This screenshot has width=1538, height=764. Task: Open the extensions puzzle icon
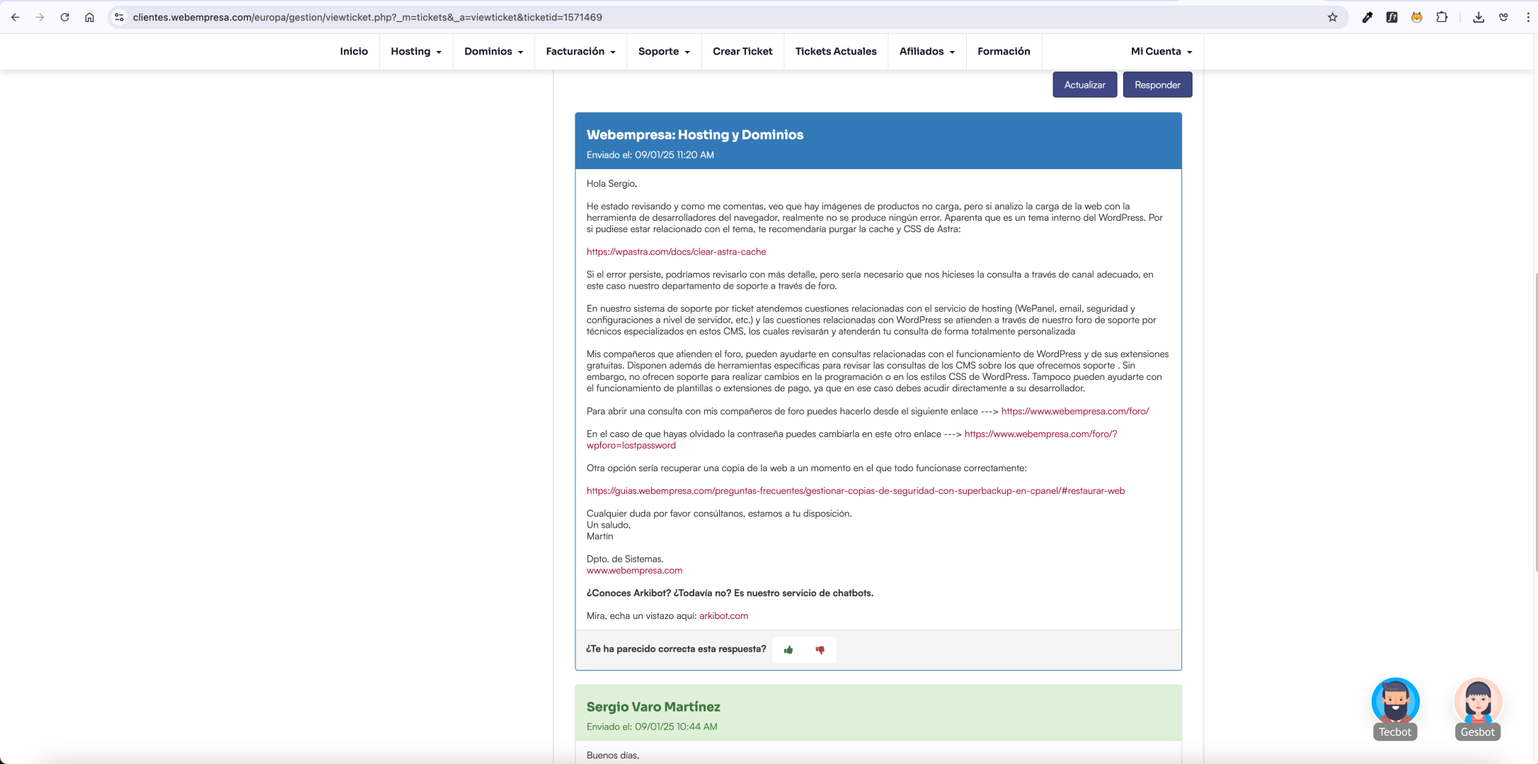(x=1442, y=17)
